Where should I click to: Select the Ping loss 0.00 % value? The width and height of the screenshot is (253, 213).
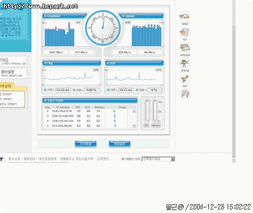pyautogui.click(x=92, y=90)
